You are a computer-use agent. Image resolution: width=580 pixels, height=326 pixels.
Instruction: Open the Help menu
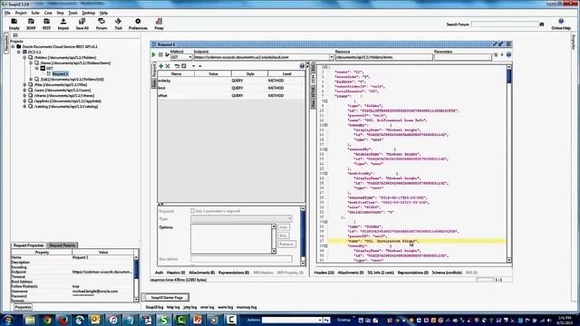click(x=103, y=13)
